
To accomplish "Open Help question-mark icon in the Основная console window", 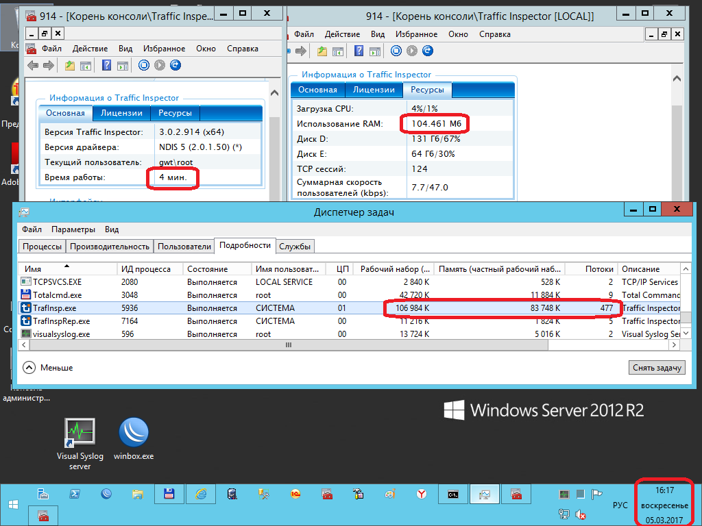I will [x=106, y=65].
